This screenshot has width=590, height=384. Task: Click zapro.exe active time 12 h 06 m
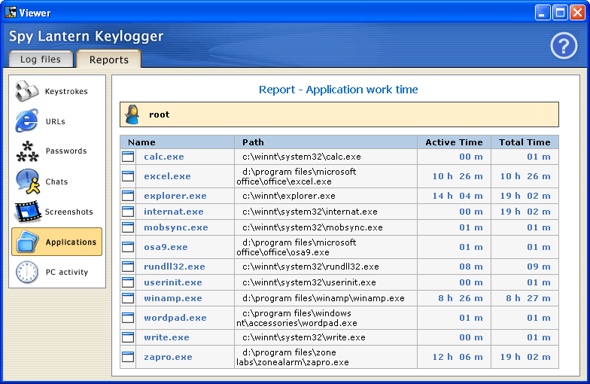[x=458, y=357]
